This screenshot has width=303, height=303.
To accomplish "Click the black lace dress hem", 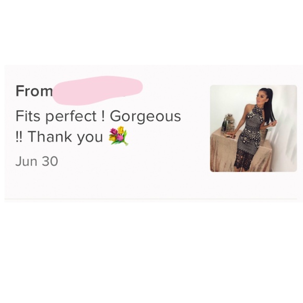I will pyautogui.click(x=244, y=160).
